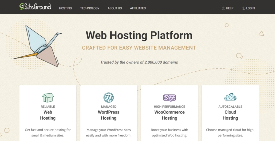
Task: Open the ABOUT US menu
Action: coord(115,8)
